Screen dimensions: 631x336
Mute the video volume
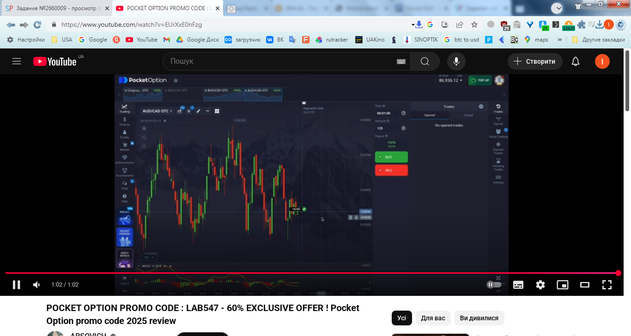(x=37, y=285)
